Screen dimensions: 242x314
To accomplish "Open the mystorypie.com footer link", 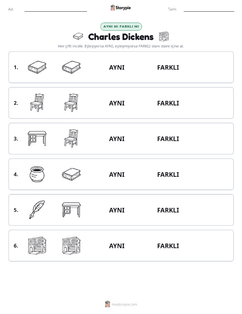I will point(124,304).
